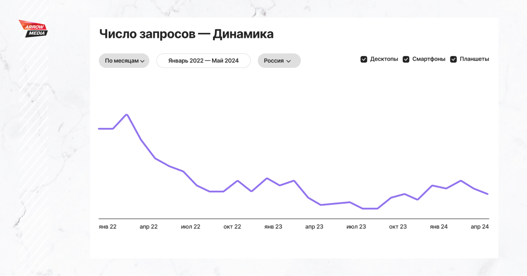
Task: Select the 'апр 22' axis label
Action: tap(148, 227)
